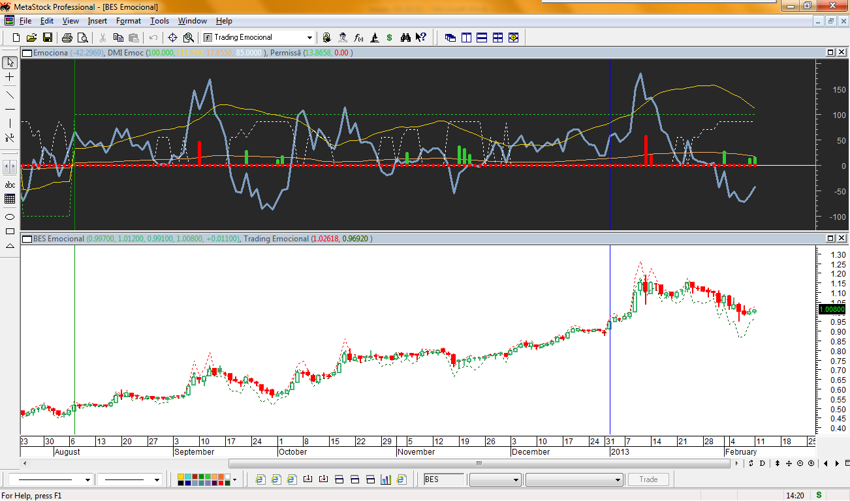This screenshot has width=850, height=501.
Task: Click the zoom magnifier toolbar icon
Action: click(189, 37)
